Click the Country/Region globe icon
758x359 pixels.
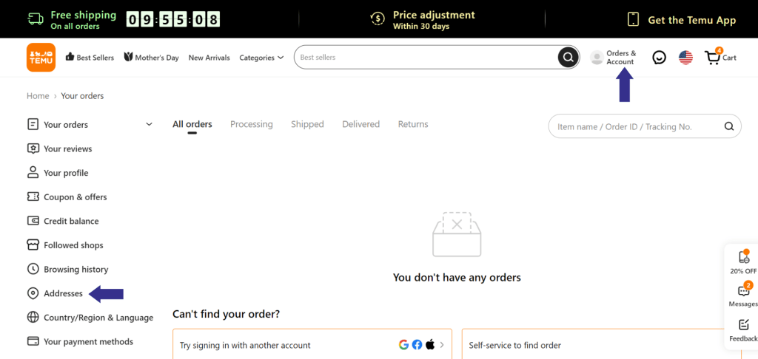pos(33,318)
